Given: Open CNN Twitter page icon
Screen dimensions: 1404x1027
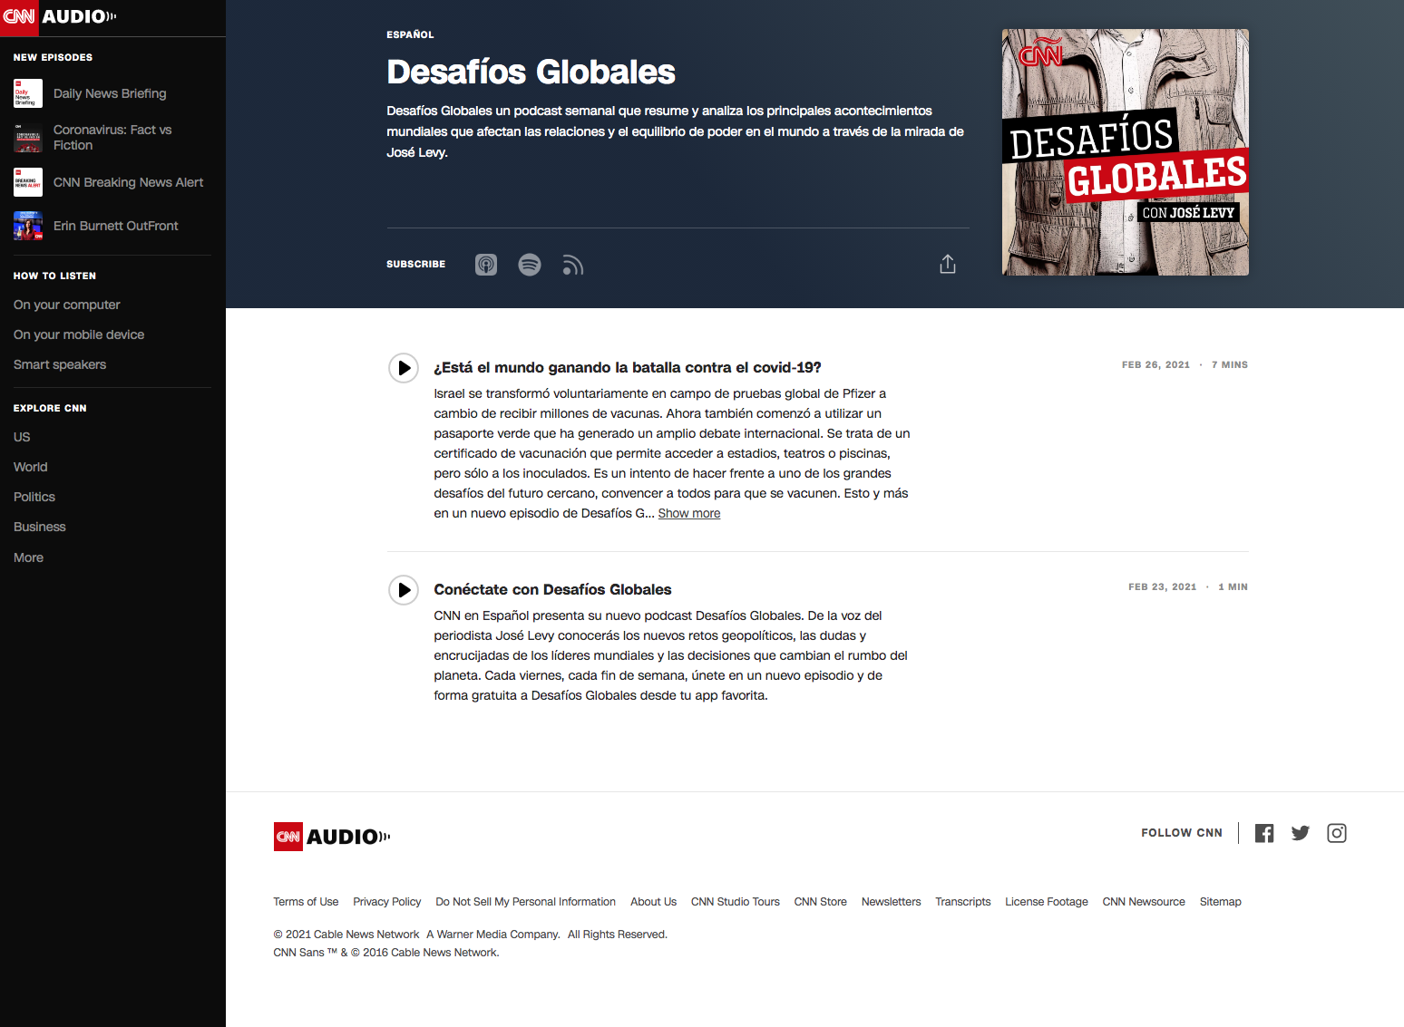Looking at the screenshot, I should [x=1301, y=833].
